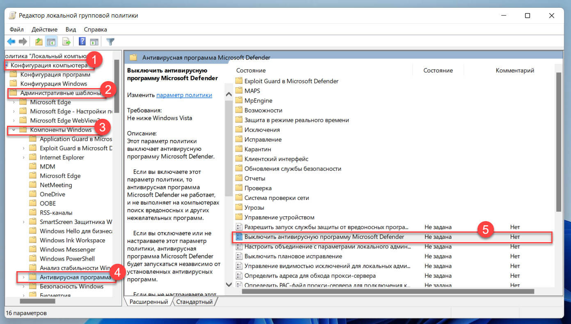
Task: Click tree pane horizontal scrollbar thumb
Action: 37,301
